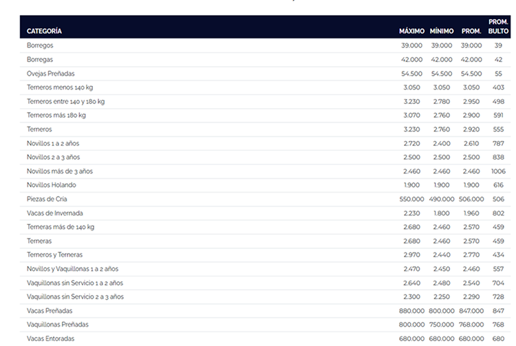The height and width of the screenshot is (346, 516).
Task: Click bulto average 403
Action: tap(498, 87)
